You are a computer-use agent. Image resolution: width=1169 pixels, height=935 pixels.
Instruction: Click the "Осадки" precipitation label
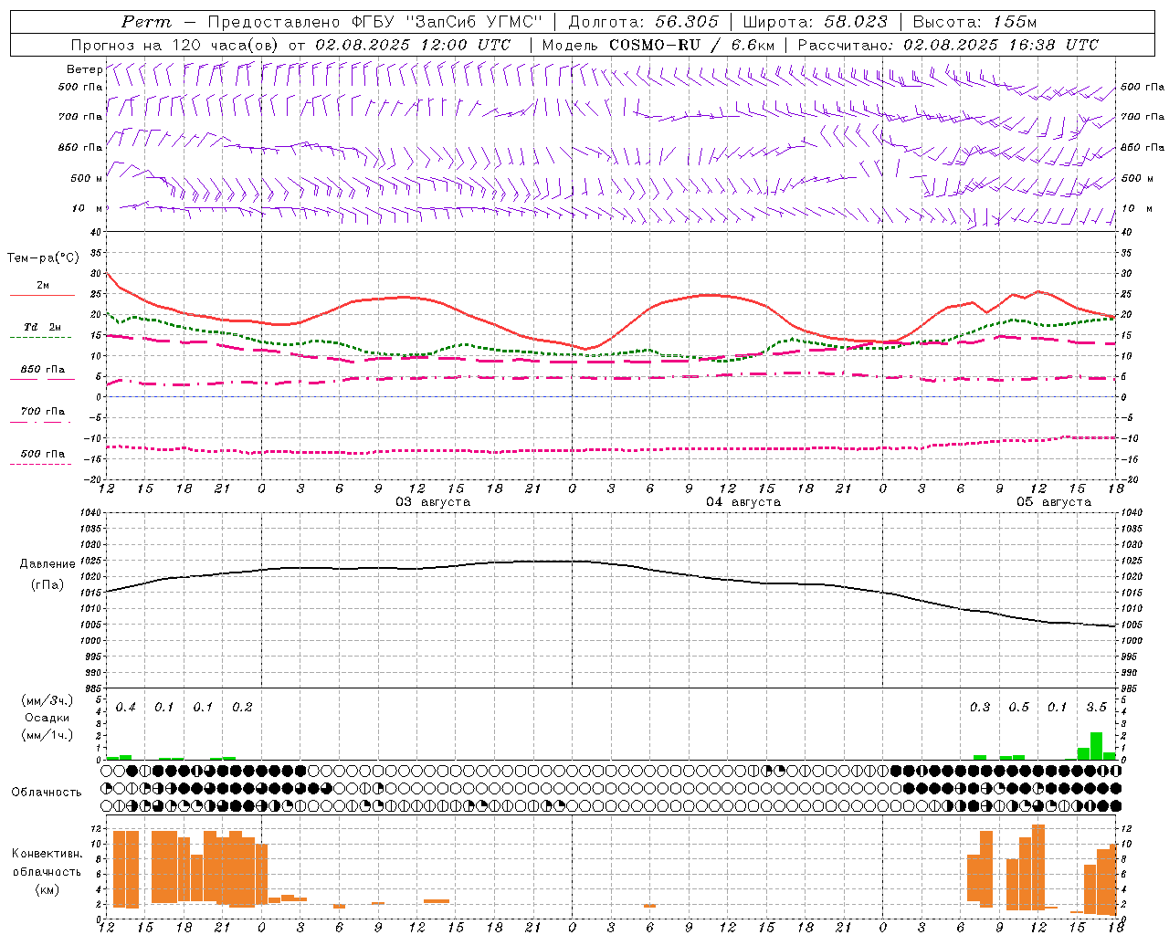[47, 718]
